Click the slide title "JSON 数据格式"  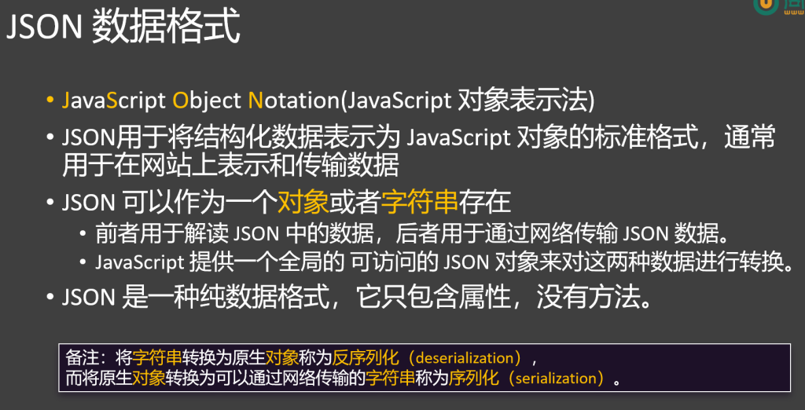(x=123, y=28)
